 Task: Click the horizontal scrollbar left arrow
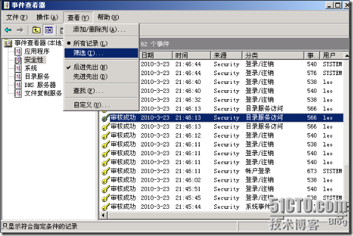pos(104,215)
